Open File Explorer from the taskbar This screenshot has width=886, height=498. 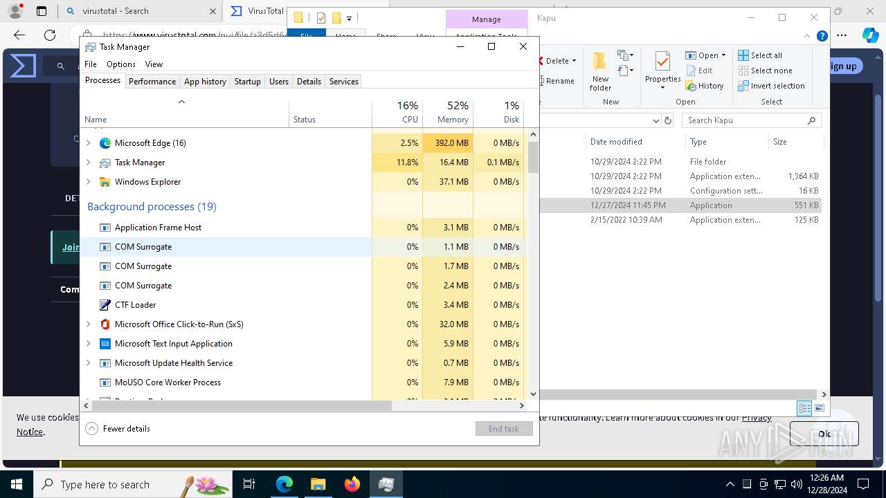(x=318, y=484)
